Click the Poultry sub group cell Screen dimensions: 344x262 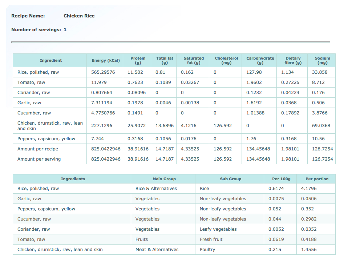pos(207,250)
